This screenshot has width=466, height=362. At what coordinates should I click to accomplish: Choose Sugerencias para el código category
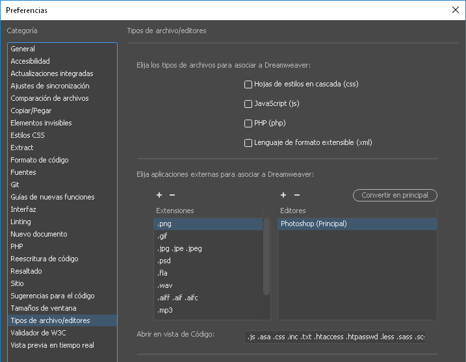pos(62,296)
